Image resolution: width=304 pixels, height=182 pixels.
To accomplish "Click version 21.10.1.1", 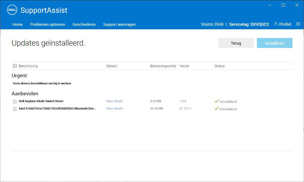I will 185,108.
